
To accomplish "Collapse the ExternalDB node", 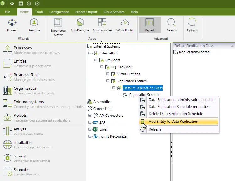I will (x=90, y=53).
